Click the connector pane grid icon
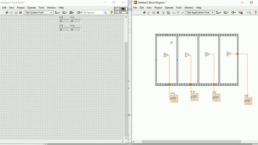258x145 pixels. [x=117, y=10]
